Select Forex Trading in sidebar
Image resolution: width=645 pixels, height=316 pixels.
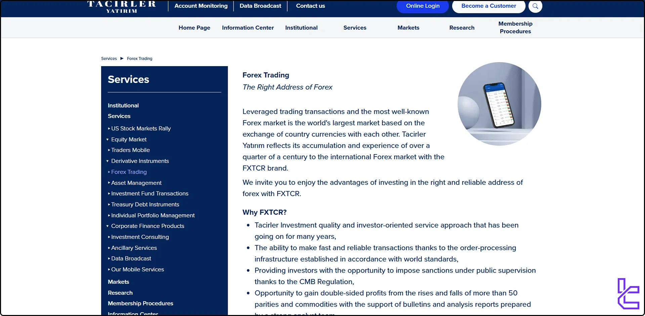(129, 172)
